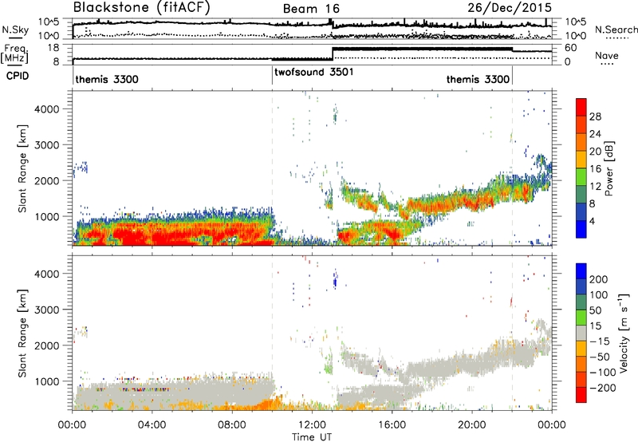Screen dimensions: 638x442
Task: Pick the red bottom segment of velocity colorbar
Action: [581, 395]
